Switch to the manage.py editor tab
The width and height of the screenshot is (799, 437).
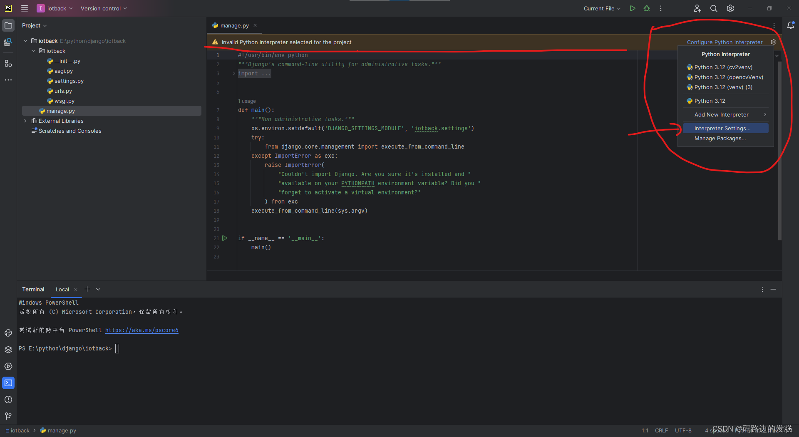pos(234,25)
